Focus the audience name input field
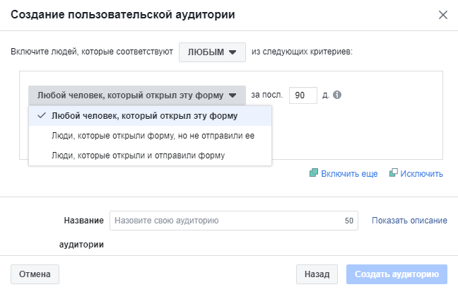 coord(234,221)
